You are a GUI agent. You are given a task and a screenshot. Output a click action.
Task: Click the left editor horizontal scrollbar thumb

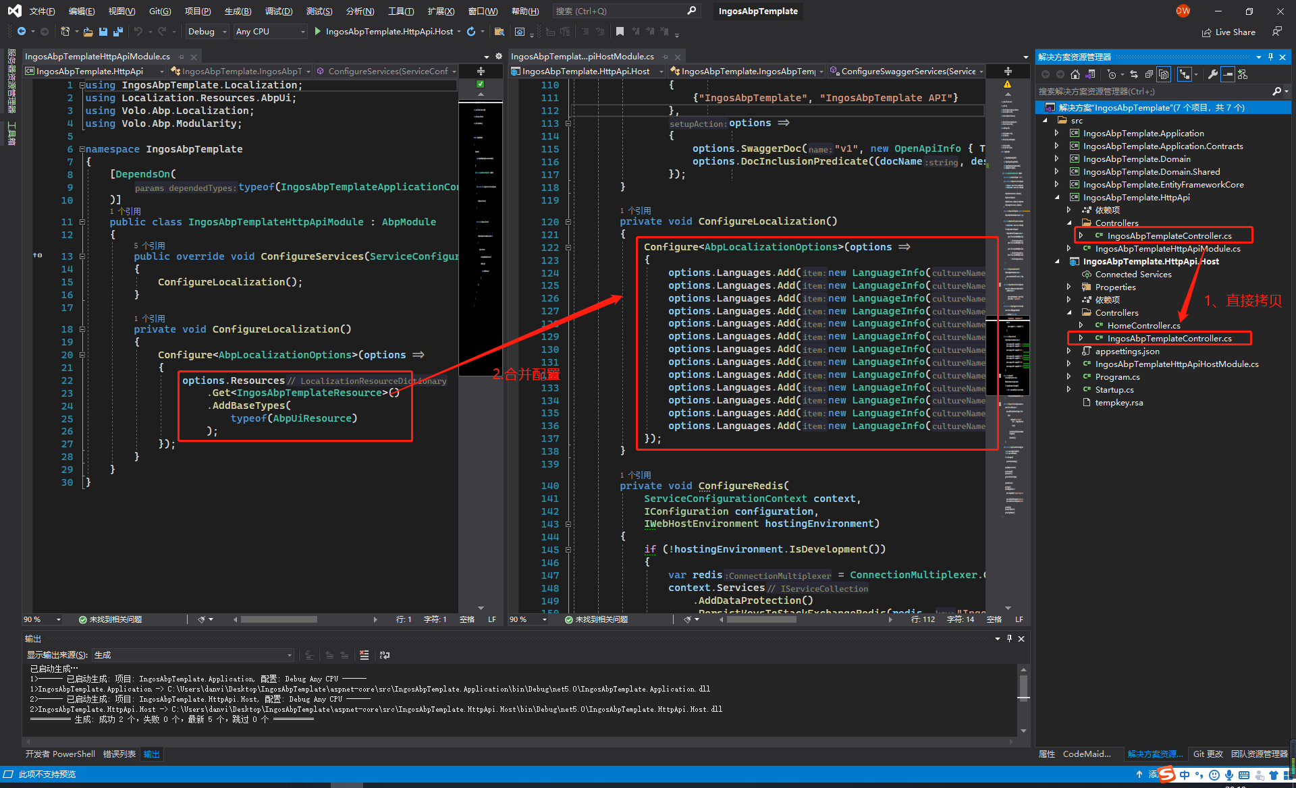[279, 619]
